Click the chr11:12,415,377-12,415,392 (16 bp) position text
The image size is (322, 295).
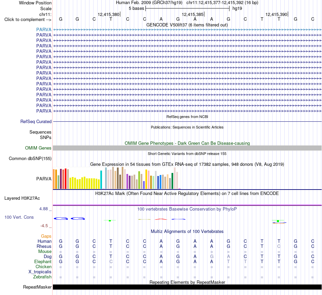[222, 3]
